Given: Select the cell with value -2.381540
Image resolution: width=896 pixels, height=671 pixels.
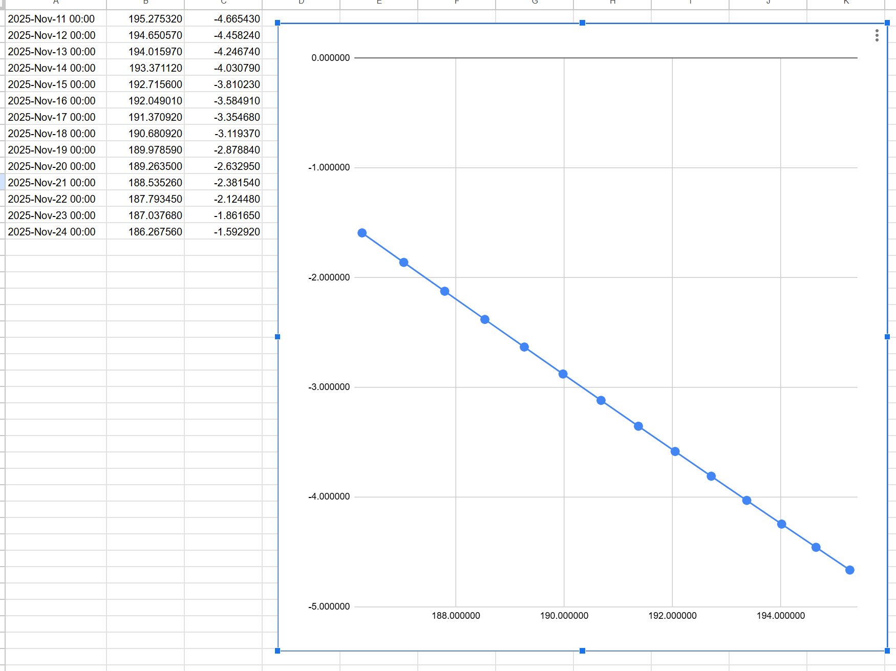Looking at the screenshot, I should tap(223, 183).
